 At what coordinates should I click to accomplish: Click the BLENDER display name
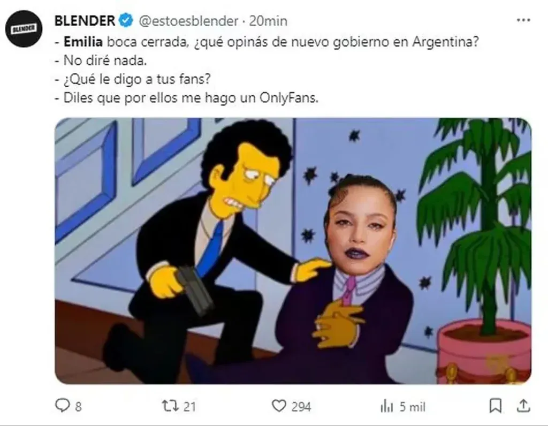pyautogui.click(x=85, y=21)
